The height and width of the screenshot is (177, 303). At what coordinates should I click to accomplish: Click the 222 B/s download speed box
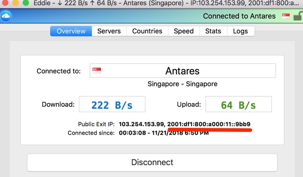click(112, 104)
